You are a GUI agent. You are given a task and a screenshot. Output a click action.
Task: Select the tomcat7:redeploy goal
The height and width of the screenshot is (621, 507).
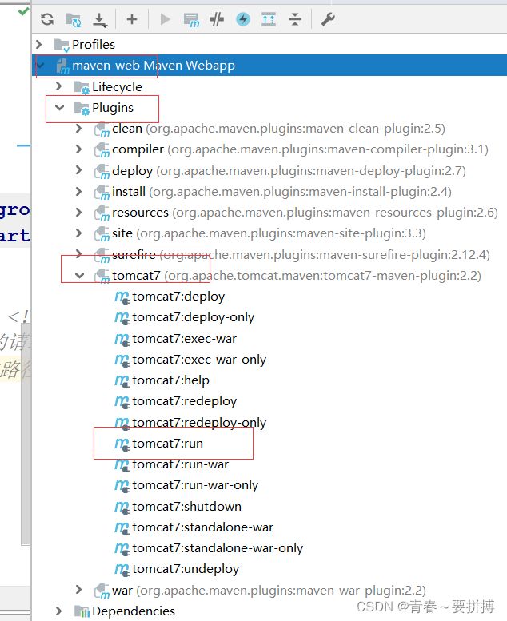(x=185, y=401)
